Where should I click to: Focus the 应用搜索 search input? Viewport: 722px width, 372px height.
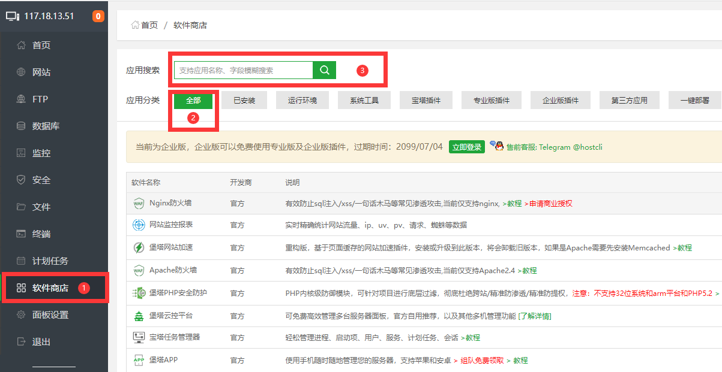click(x=244, y=70)
